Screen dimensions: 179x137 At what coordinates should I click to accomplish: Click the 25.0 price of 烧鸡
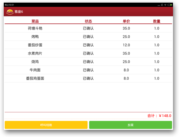[126, 62]
